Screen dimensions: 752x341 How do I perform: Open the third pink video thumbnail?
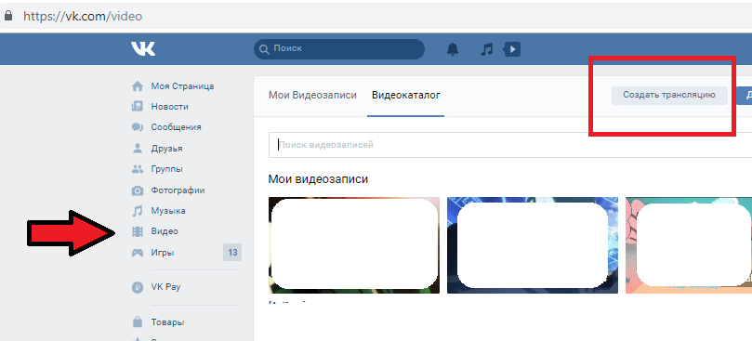coord(689,244)
